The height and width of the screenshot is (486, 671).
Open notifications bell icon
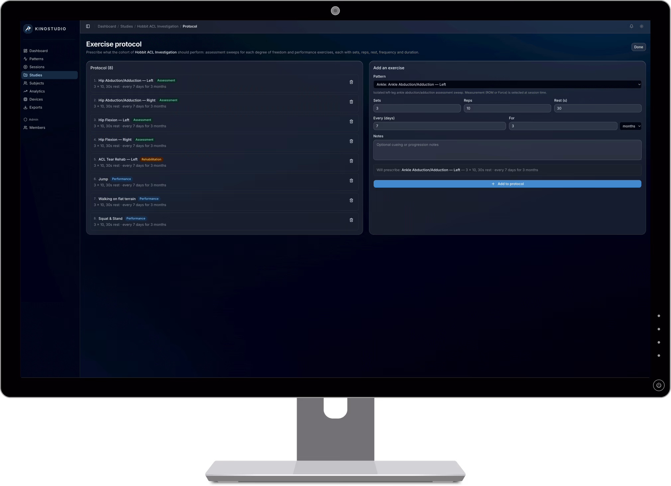(x=631, y=26)
